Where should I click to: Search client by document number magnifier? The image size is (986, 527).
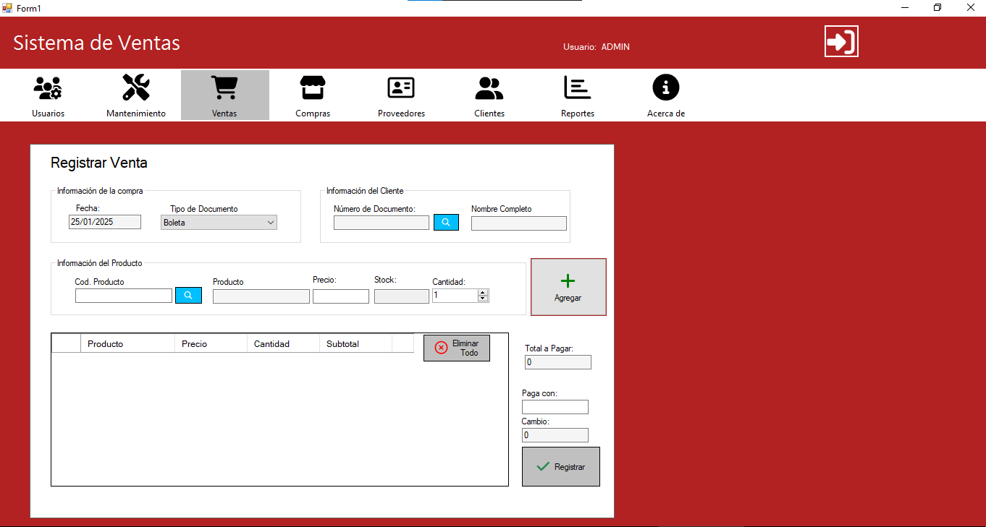coord(446,223)
